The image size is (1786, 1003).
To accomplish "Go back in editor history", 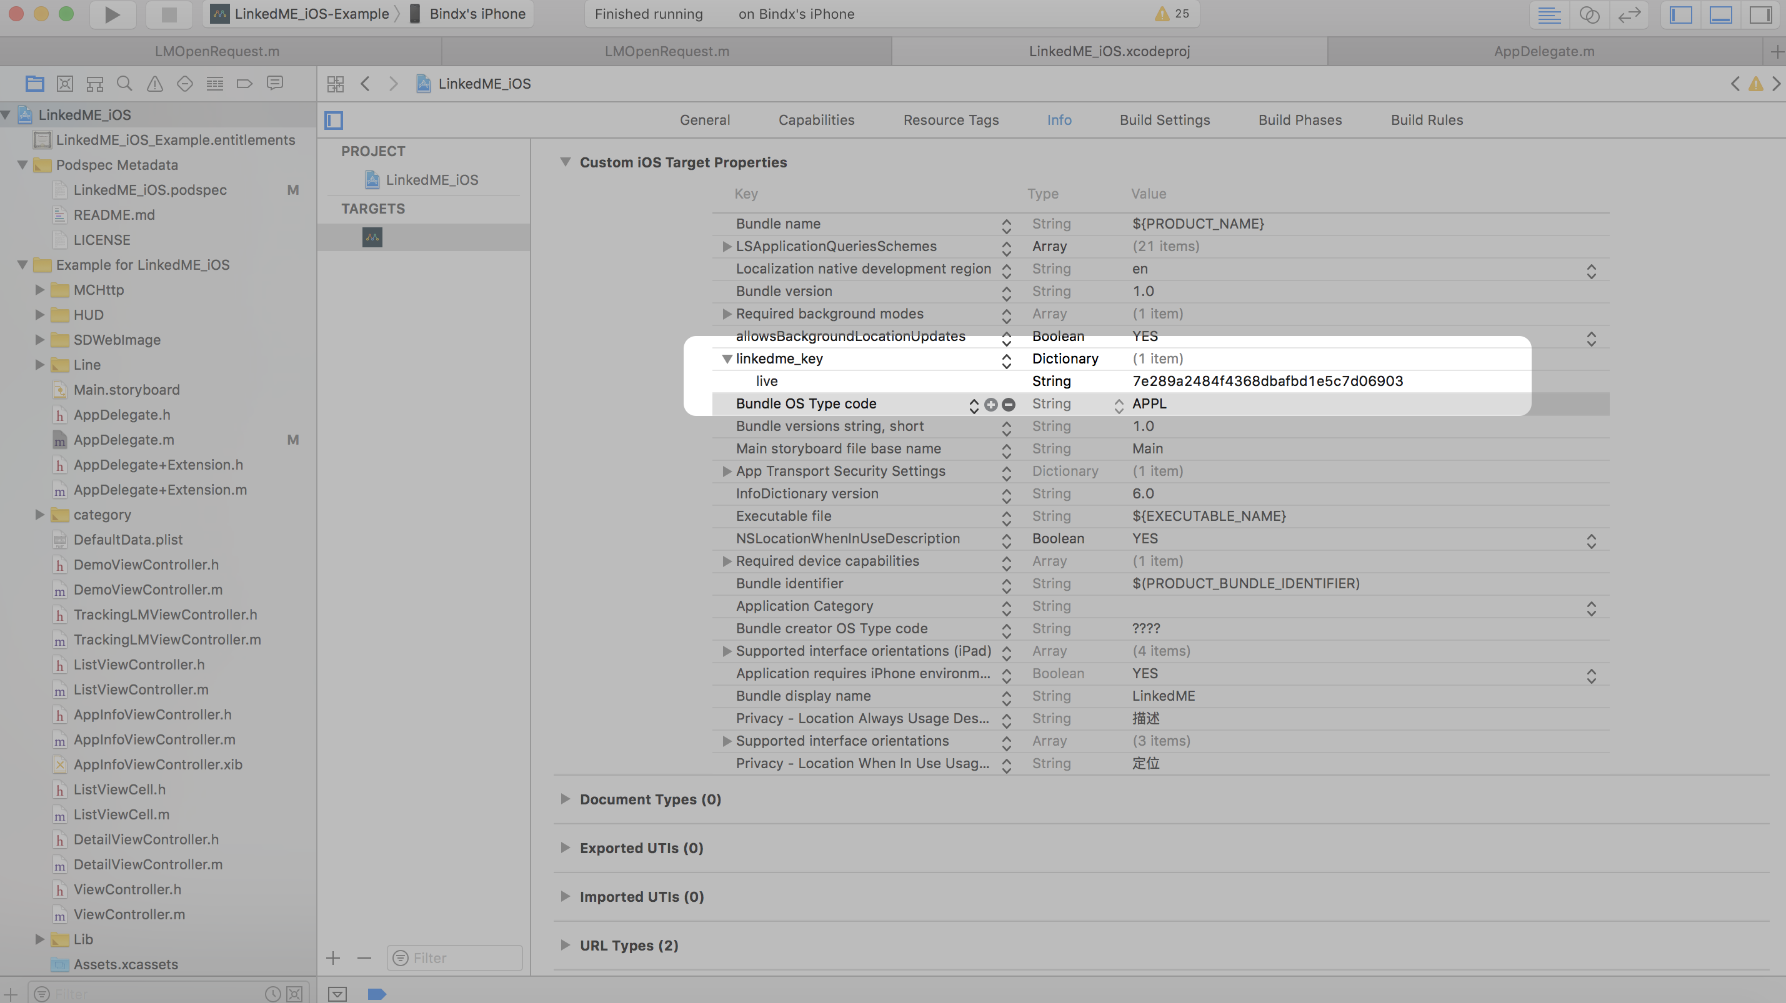I will 366,84.
